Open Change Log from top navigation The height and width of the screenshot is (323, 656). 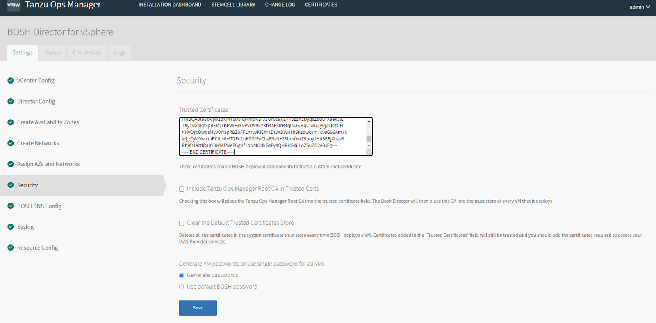point(280,5)
